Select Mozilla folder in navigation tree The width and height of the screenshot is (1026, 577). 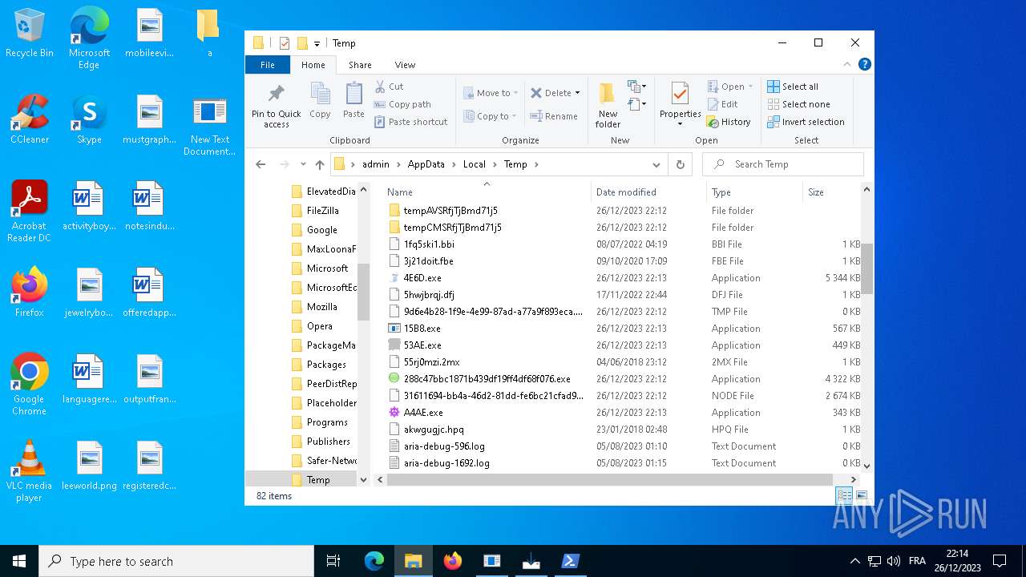point(321,307)
